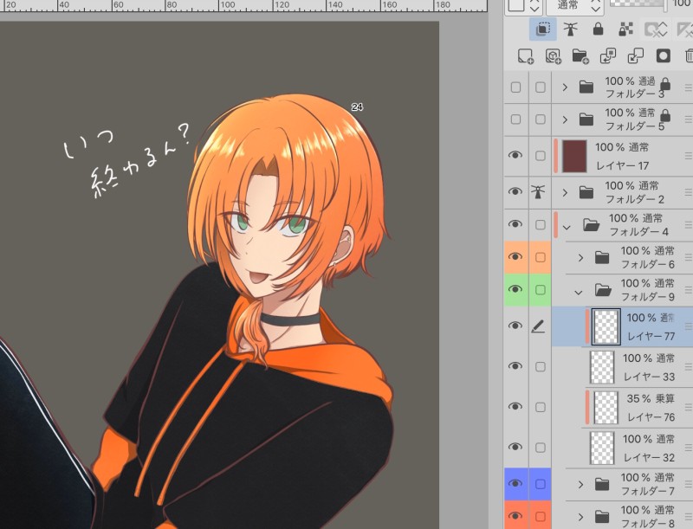The height and width of the screenshot is (529, 693).
Task: Toggle checkbox beside レイヤー 17 eye
Action: pyautogui.click(x=540, y=156)
